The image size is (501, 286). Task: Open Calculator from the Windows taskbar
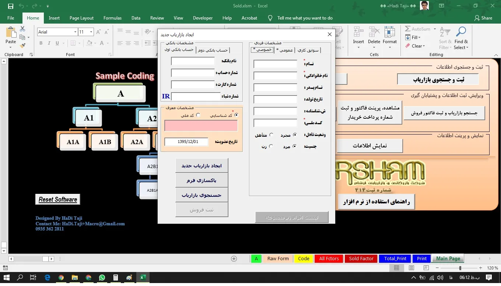coord(115,278)
